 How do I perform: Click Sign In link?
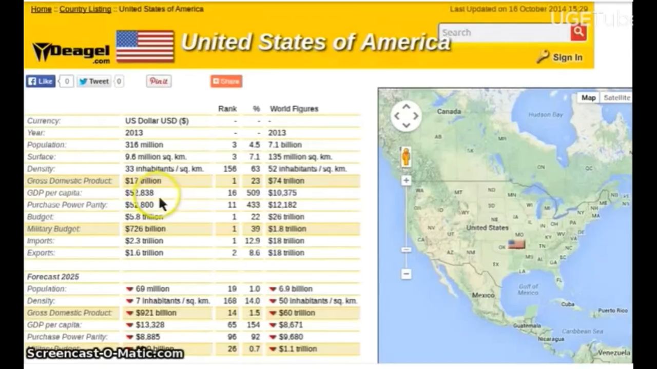pos(567,57)
